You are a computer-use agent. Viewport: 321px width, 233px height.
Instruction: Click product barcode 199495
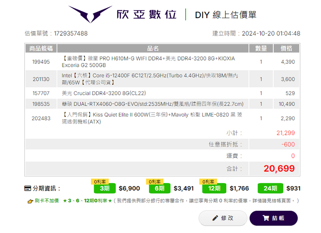(41, 62)
